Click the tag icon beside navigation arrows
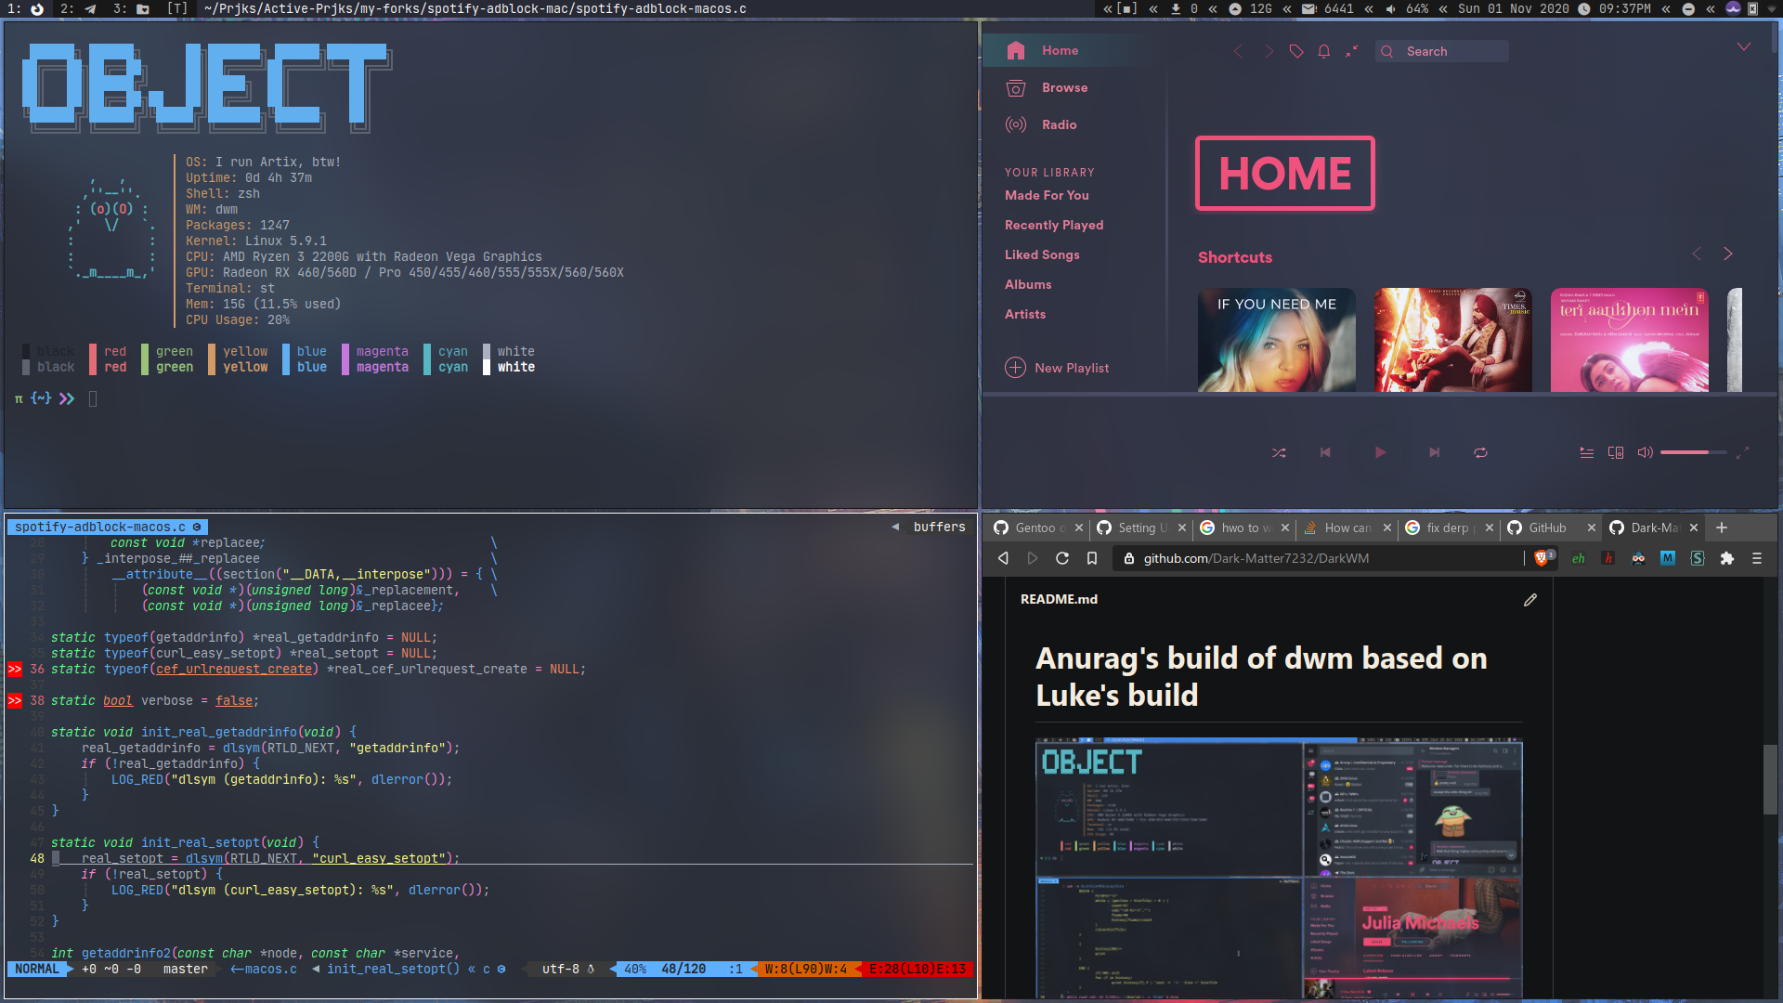 click(x=1296, y=52)
